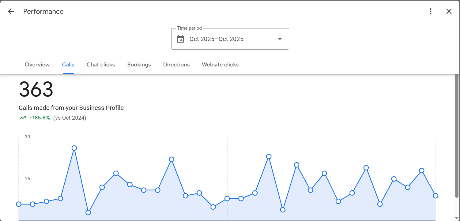Select the Oct 2025–Oct 2025 period text
The height and width of the screenshot is (221, 460).
(x=216, y=39)
